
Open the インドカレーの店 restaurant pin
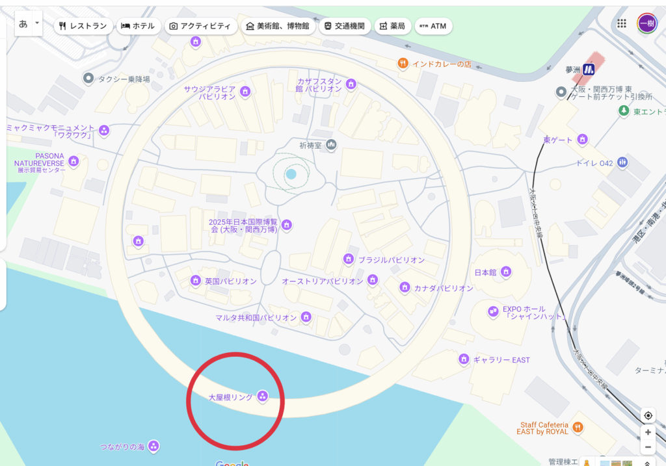tap(403, 64)
